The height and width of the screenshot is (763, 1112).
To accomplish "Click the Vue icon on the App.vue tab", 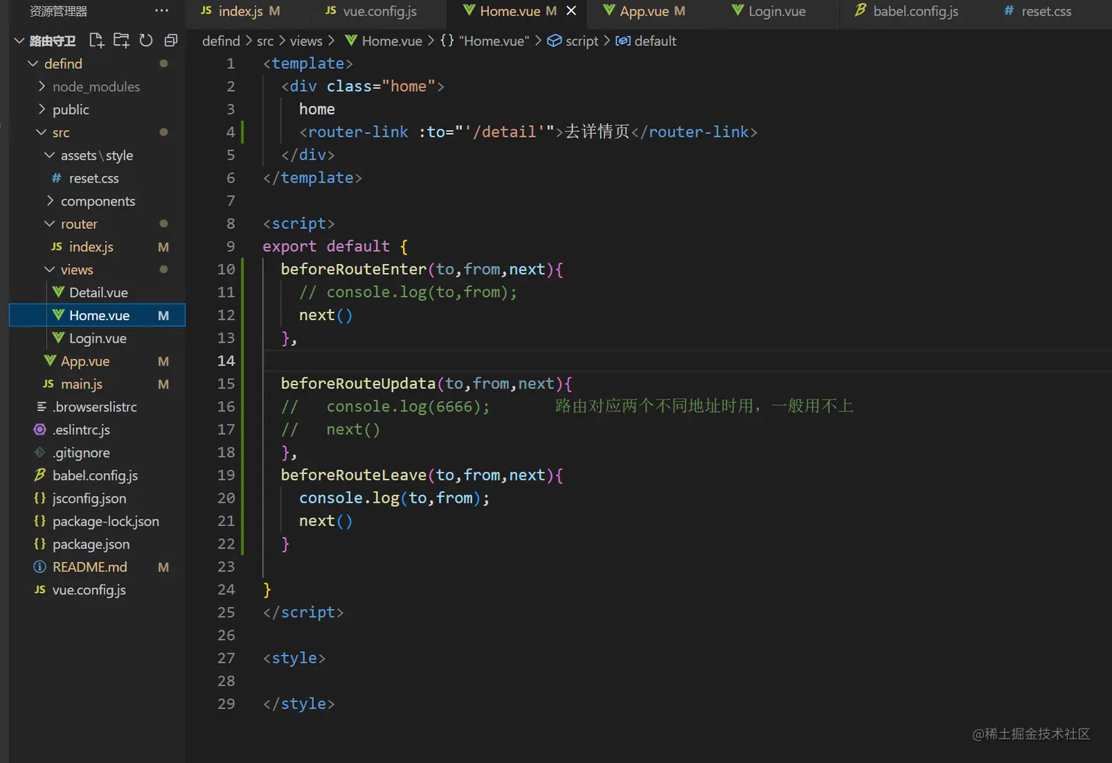I will pos(609,10).
